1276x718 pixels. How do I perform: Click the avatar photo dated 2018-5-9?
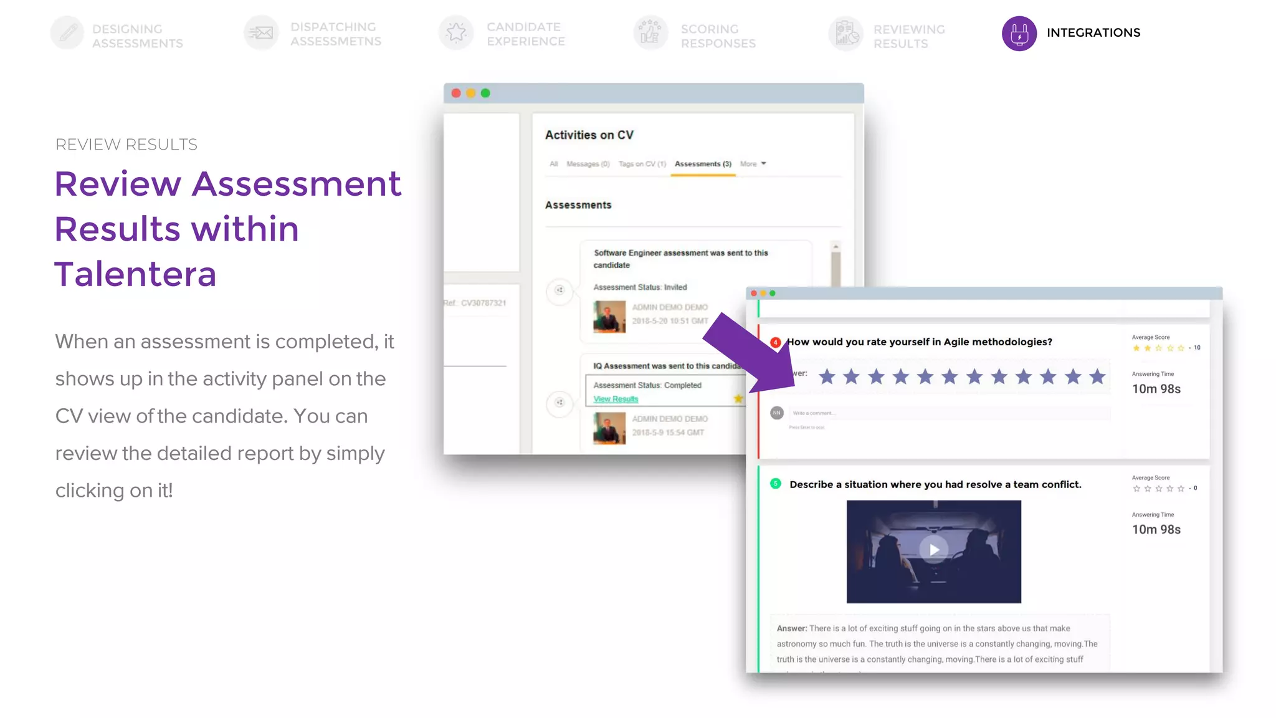click(609, 428)
